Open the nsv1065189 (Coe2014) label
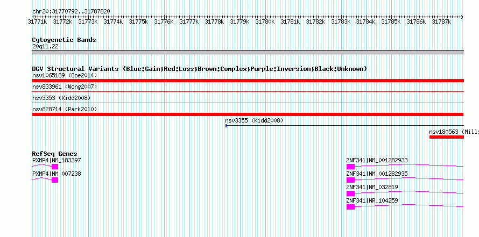This screenshot has width=479, height=237. point(65,75)
